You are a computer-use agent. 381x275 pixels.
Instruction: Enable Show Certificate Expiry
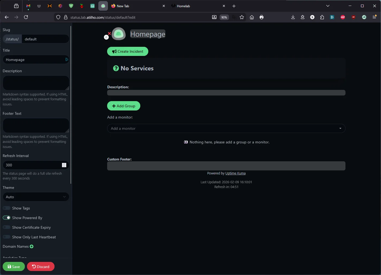(6, 227)
